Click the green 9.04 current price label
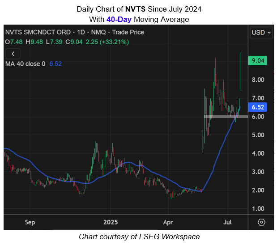The height and width of the screenshot is (245, 277). pyautogui.click(x=260, y=62)
